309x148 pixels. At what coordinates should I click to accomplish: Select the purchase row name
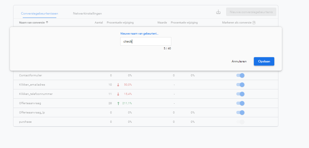coord(25,122)
